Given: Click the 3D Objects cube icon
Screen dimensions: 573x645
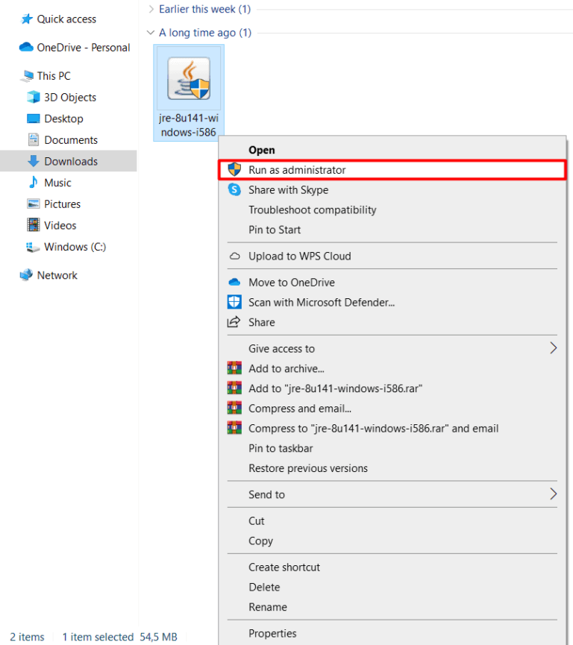Looking at the screenshot, I should (34, 97).
